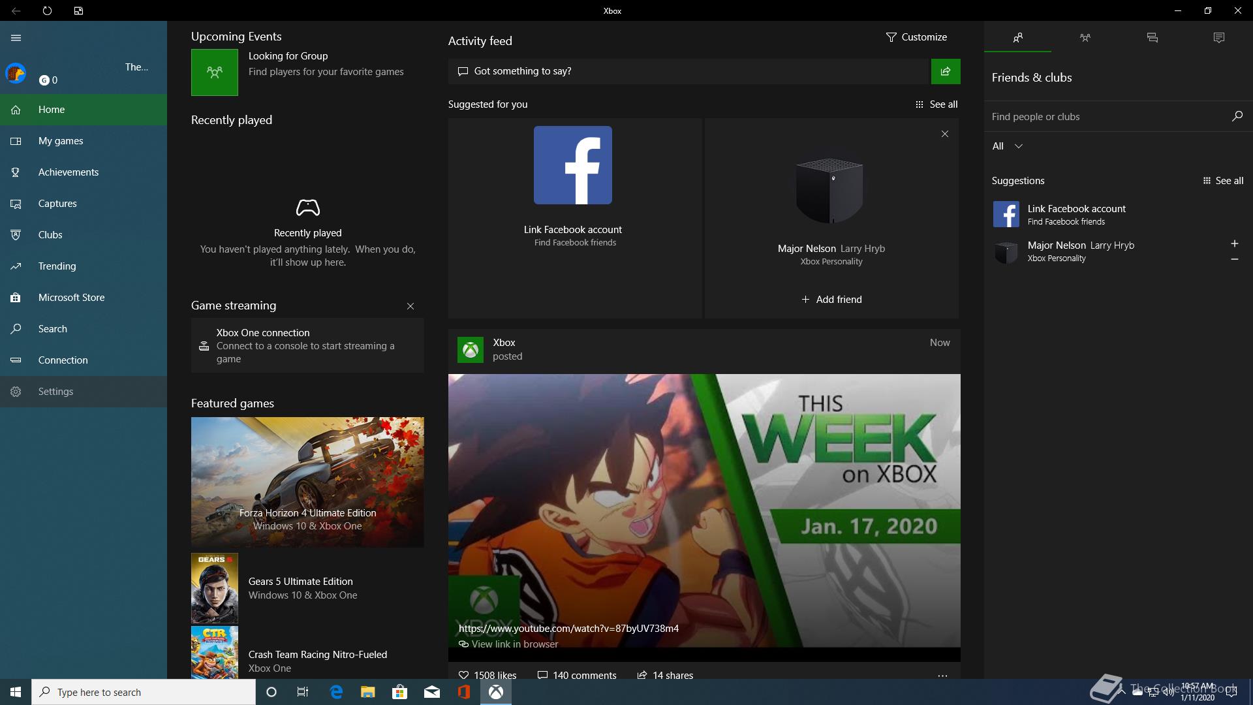Viewport: 1253px width, 705px height.
Task: Open File Explorer from taskbar
Action: pos(368,692)
